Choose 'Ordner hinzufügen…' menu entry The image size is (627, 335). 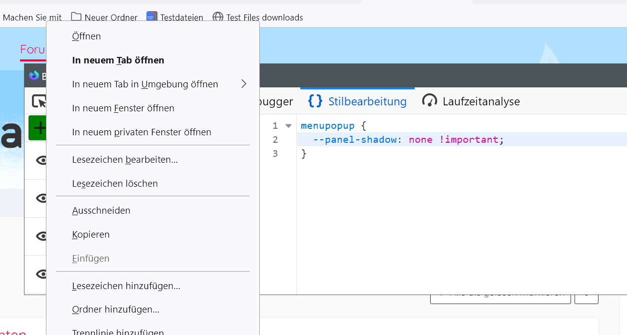click(115, 310)
